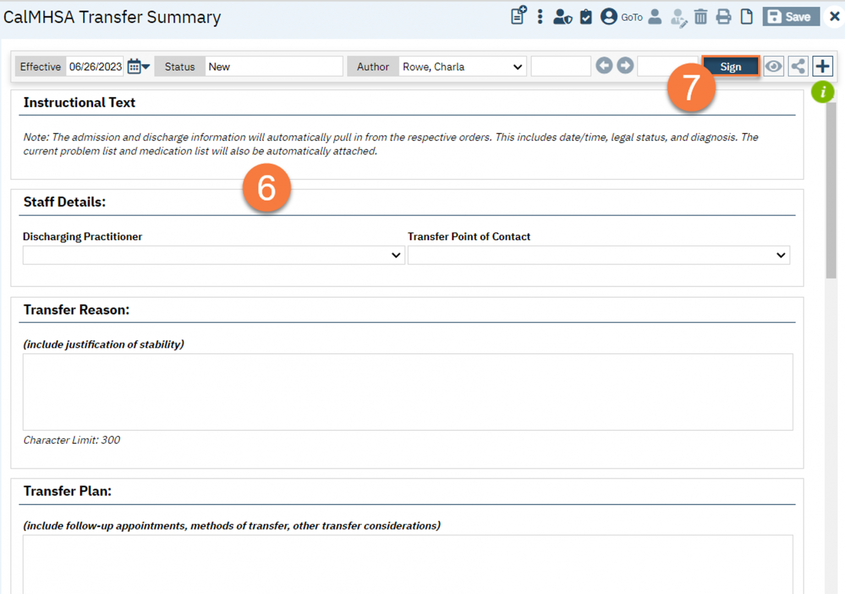Add a new record with the plus icon

[x=822, y=65]
